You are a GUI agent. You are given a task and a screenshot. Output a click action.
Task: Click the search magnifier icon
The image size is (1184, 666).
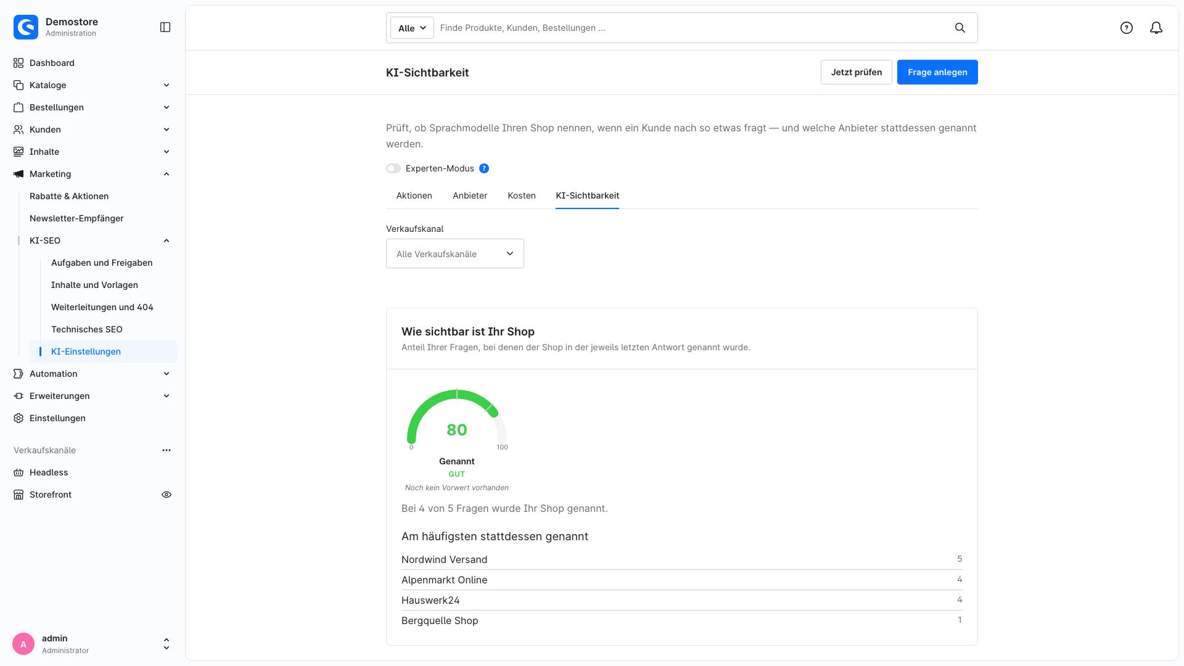coord(960,28)
